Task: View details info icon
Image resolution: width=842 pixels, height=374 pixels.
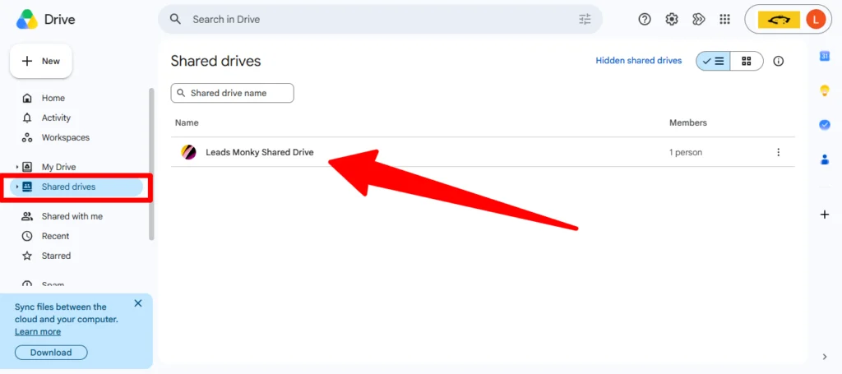Action: click(x=778, y=61)
